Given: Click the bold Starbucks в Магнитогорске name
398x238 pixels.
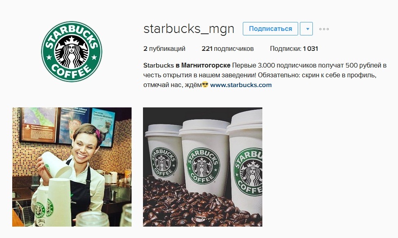Looking at the screenshot, I should (187, 66).
